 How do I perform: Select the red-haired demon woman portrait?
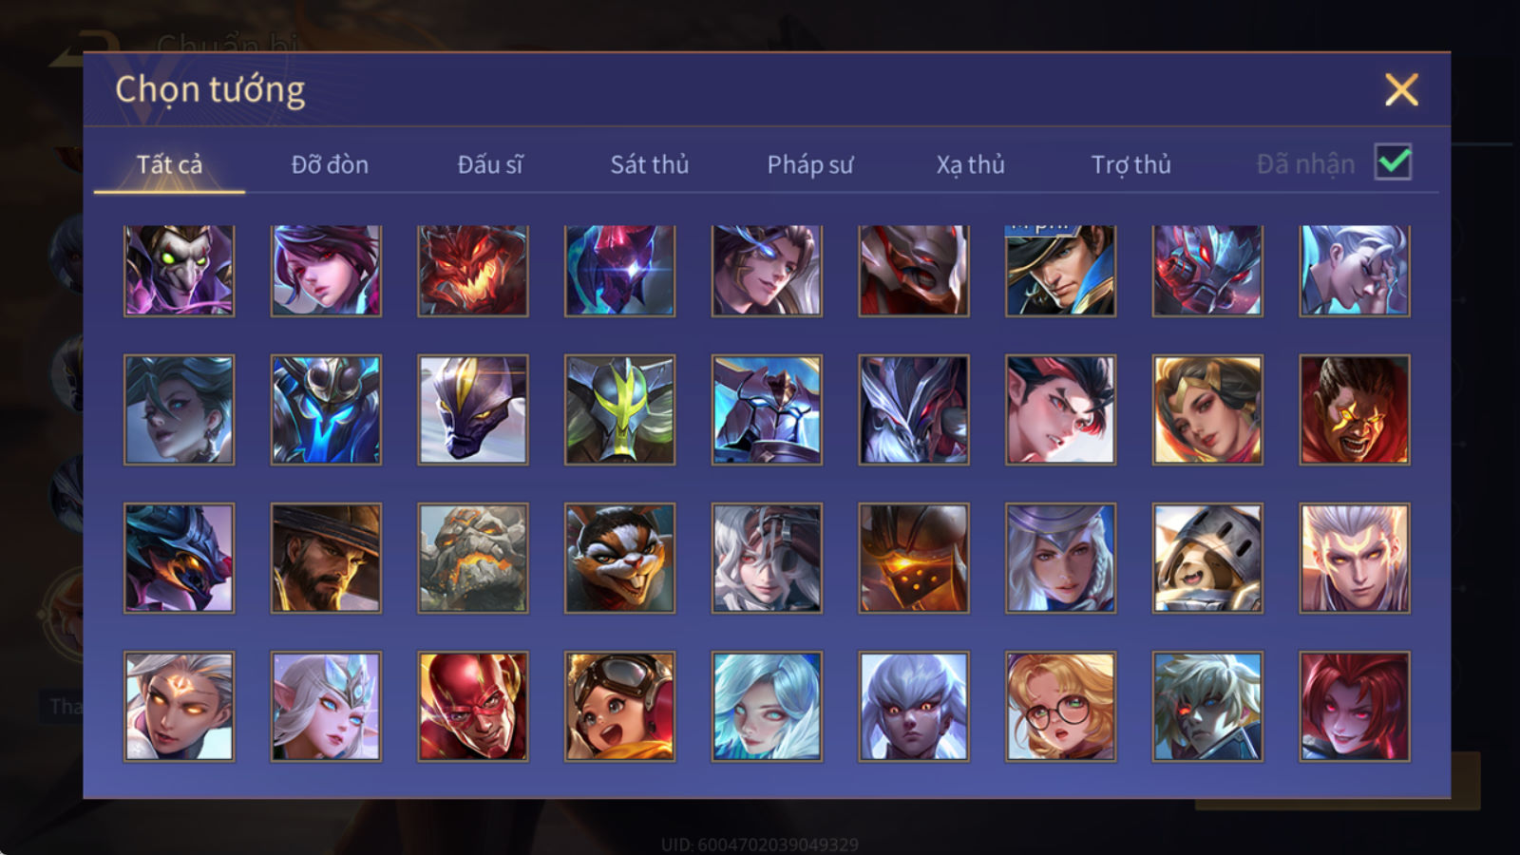(1355, 706)
